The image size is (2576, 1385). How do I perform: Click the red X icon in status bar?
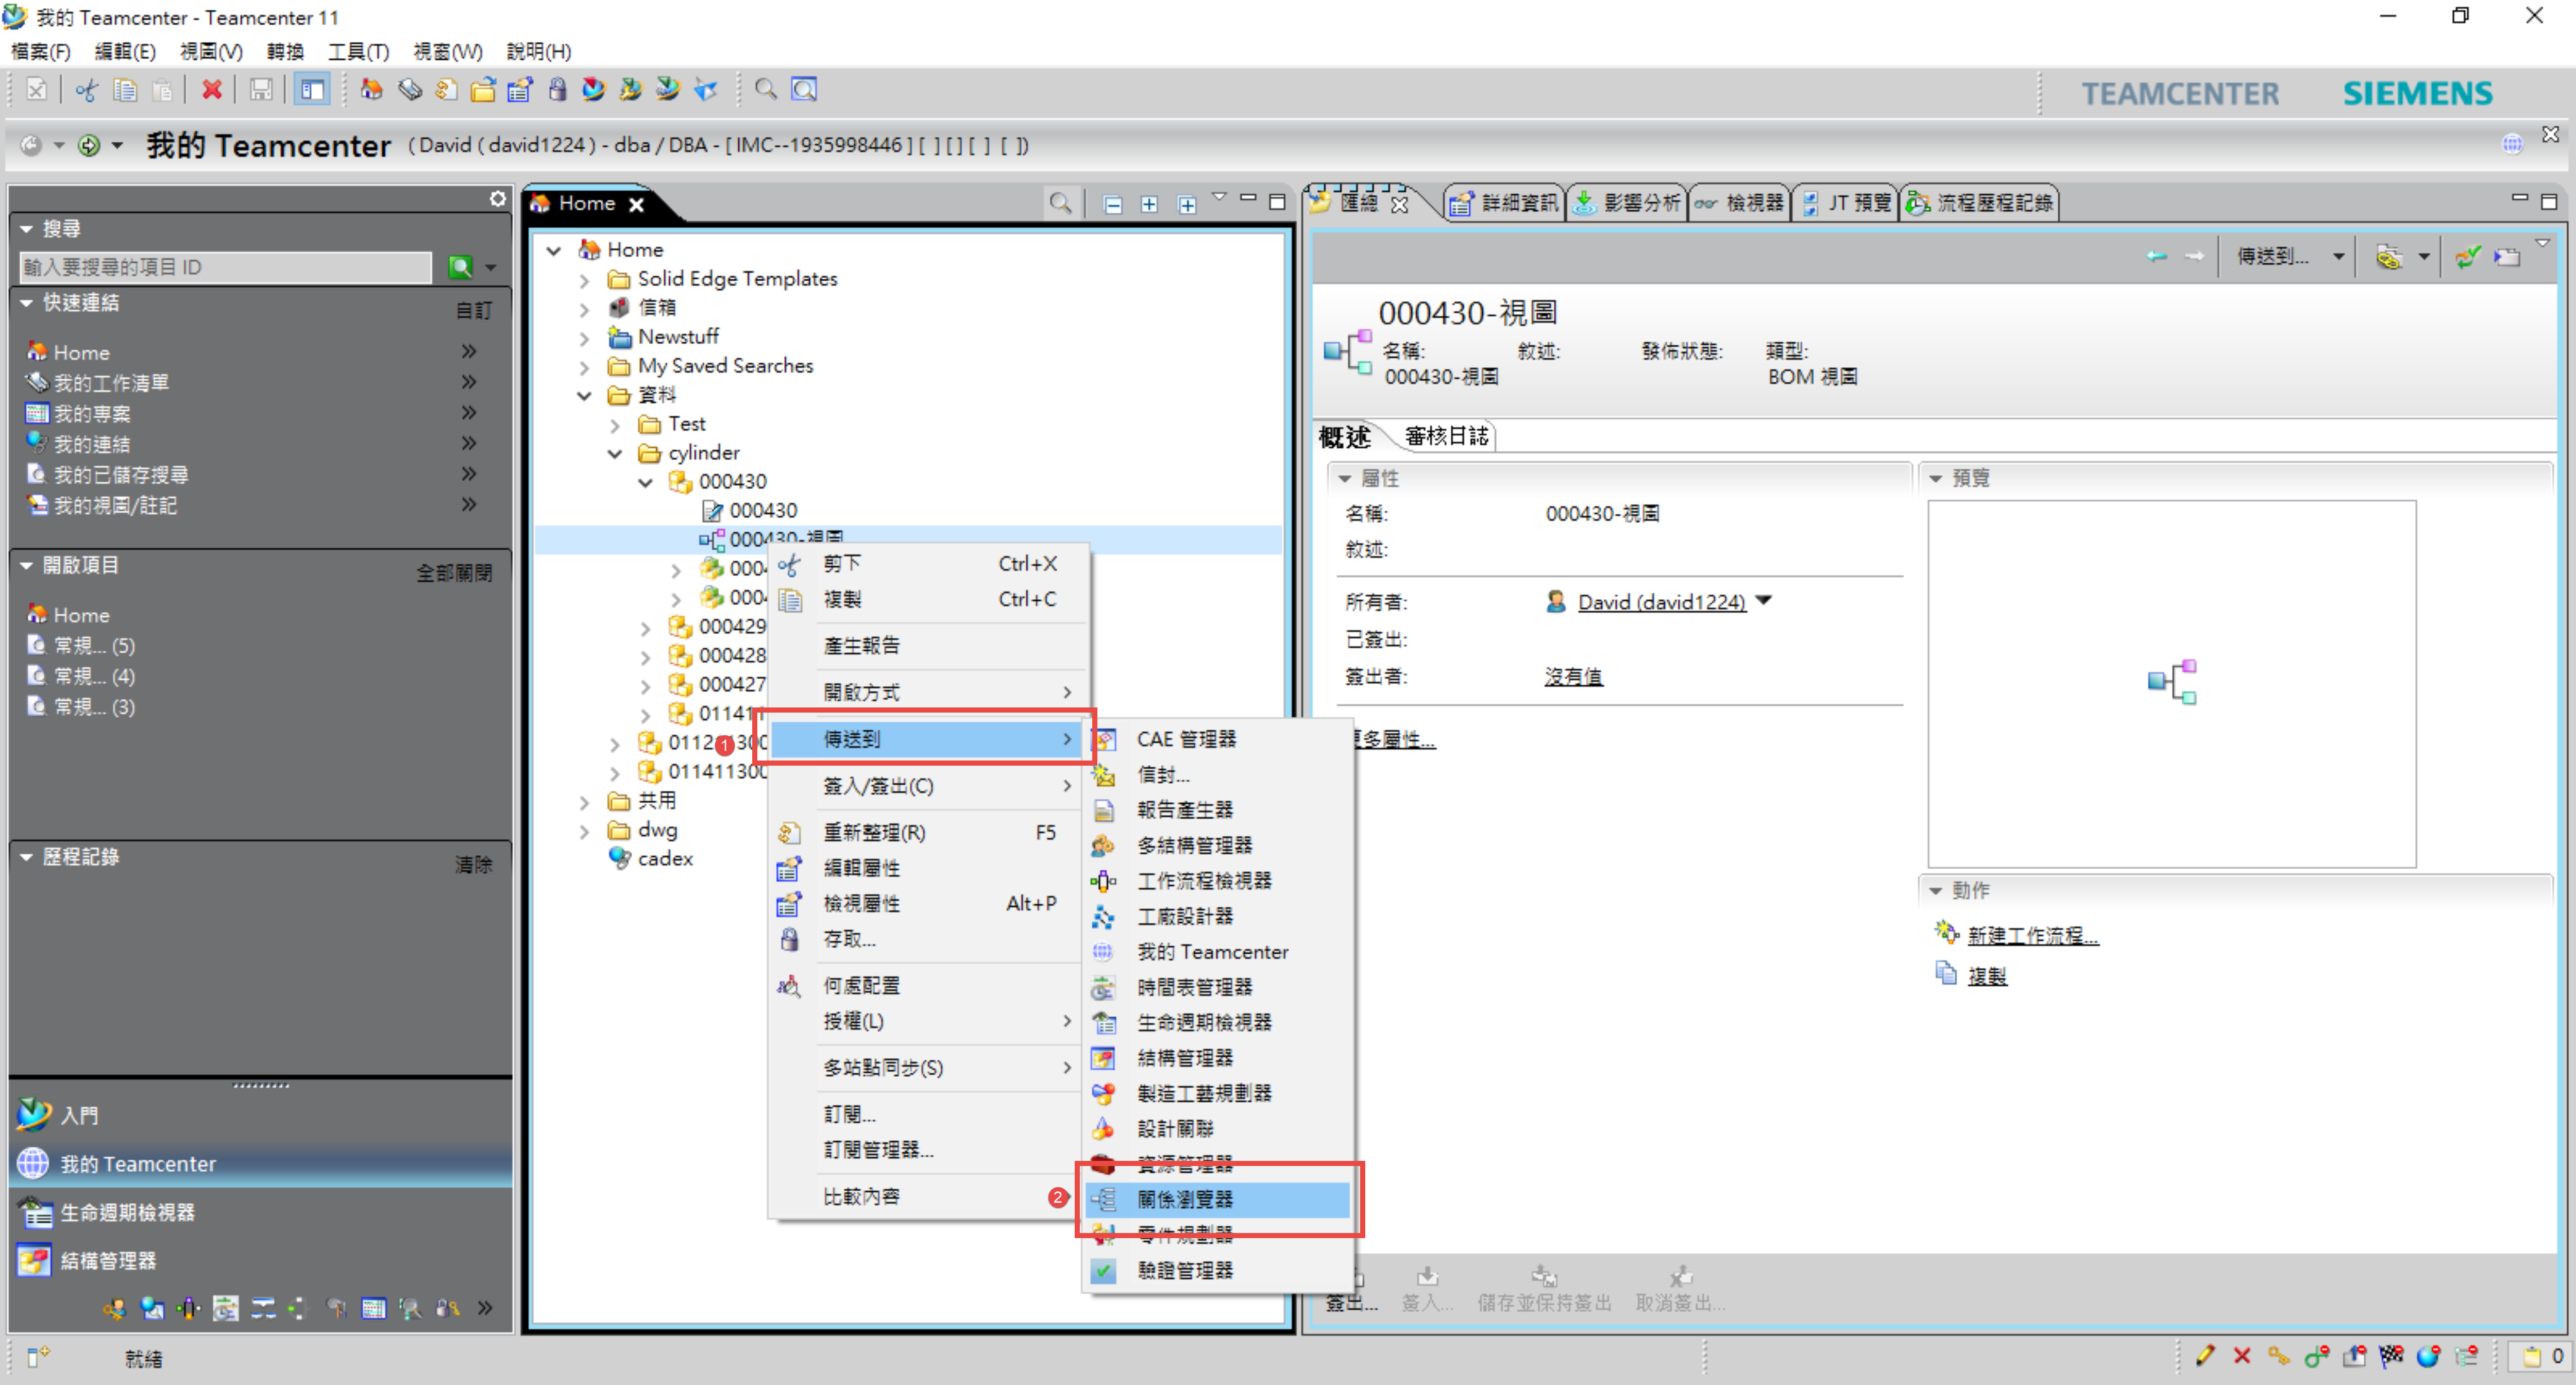(x=2241, y=1356)
